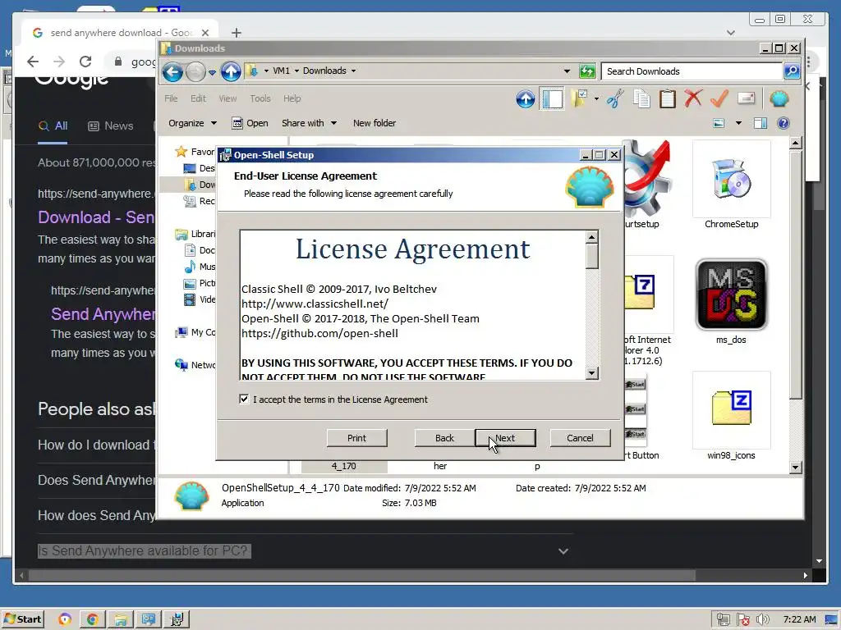This screenshot has width=841, height=630.
Task: Expand Is Send Anywhere available chevron
Action: (563, 550)
